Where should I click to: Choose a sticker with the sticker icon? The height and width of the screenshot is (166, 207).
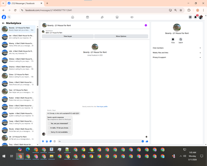(x=51, y=141)
